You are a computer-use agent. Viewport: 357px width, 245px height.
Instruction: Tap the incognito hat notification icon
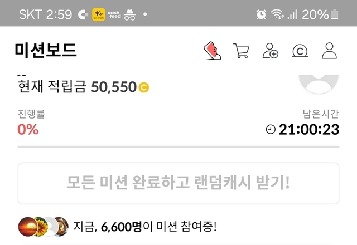(130, 15)
